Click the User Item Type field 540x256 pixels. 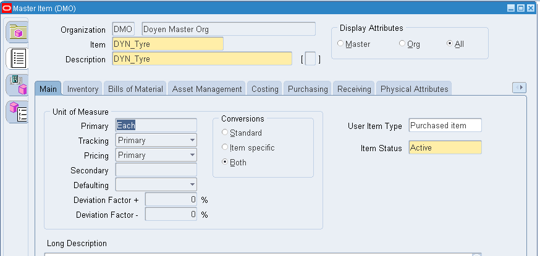445,126
